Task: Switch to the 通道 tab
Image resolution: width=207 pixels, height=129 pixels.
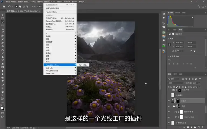Action: click(181, 74)
